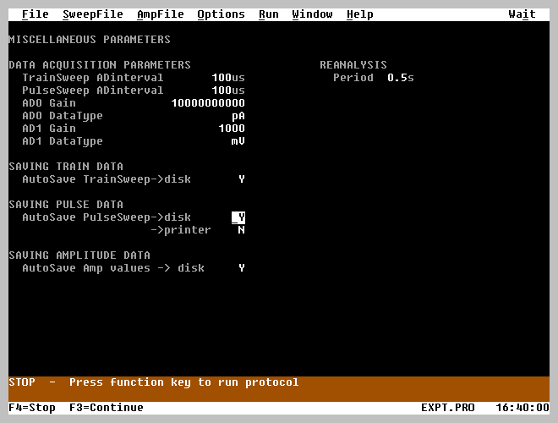Open the Help menu
This screenshot has width=558, height=423.
359,14
